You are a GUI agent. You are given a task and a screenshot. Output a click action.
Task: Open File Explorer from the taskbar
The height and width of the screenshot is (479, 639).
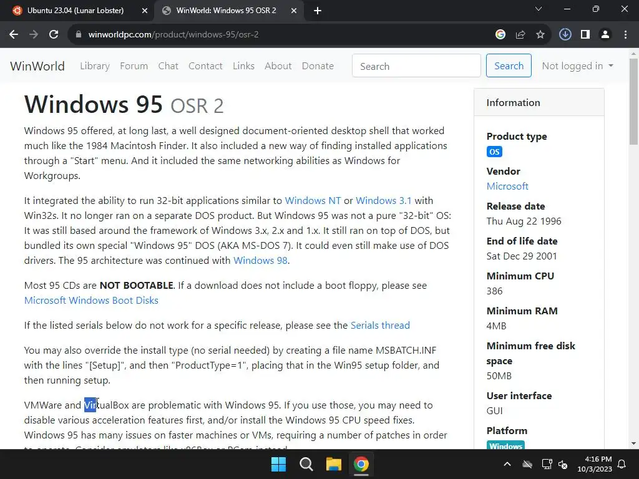point(333,464)
